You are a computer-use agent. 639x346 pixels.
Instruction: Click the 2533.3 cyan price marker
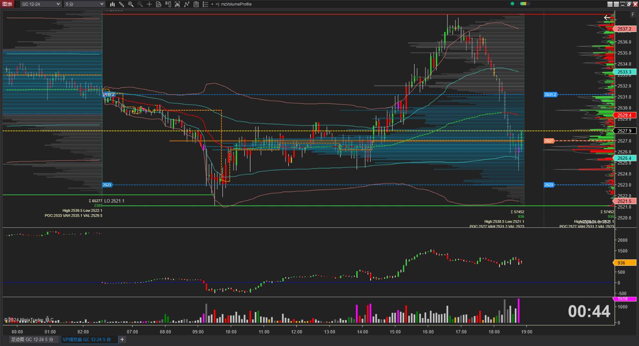[x=625, y=72]
